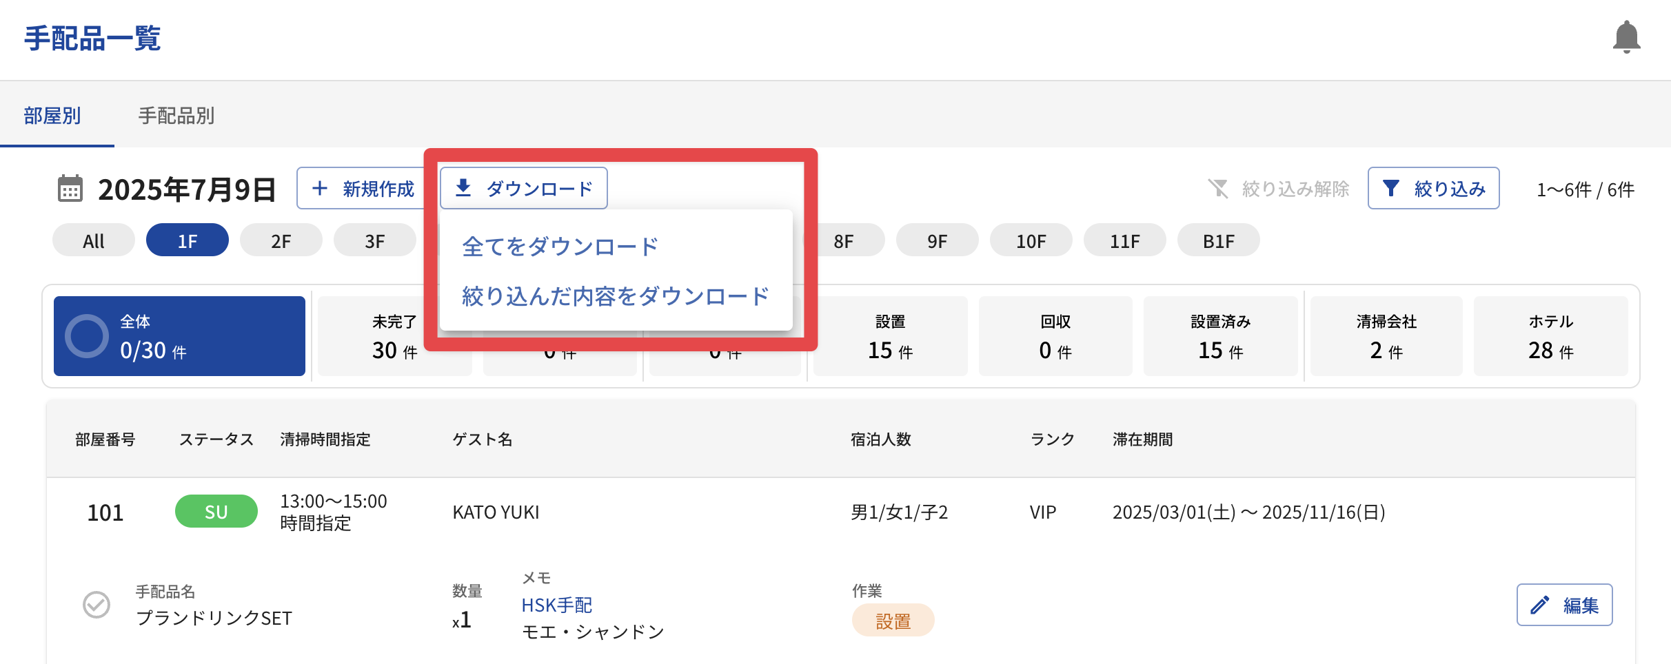
Task: Click the 全体 progress circle icon
Action: point(87,336)
